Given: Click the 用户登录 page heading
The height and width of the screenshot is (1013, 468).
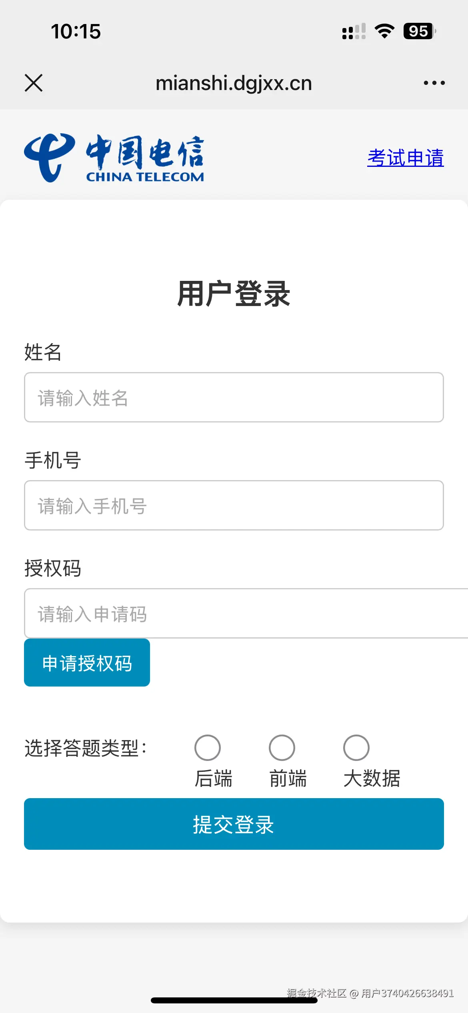Looking at the screenshot, I should [x=234, y=295].
